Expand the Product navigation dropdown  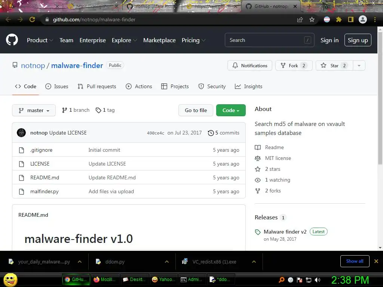point(40,40)
